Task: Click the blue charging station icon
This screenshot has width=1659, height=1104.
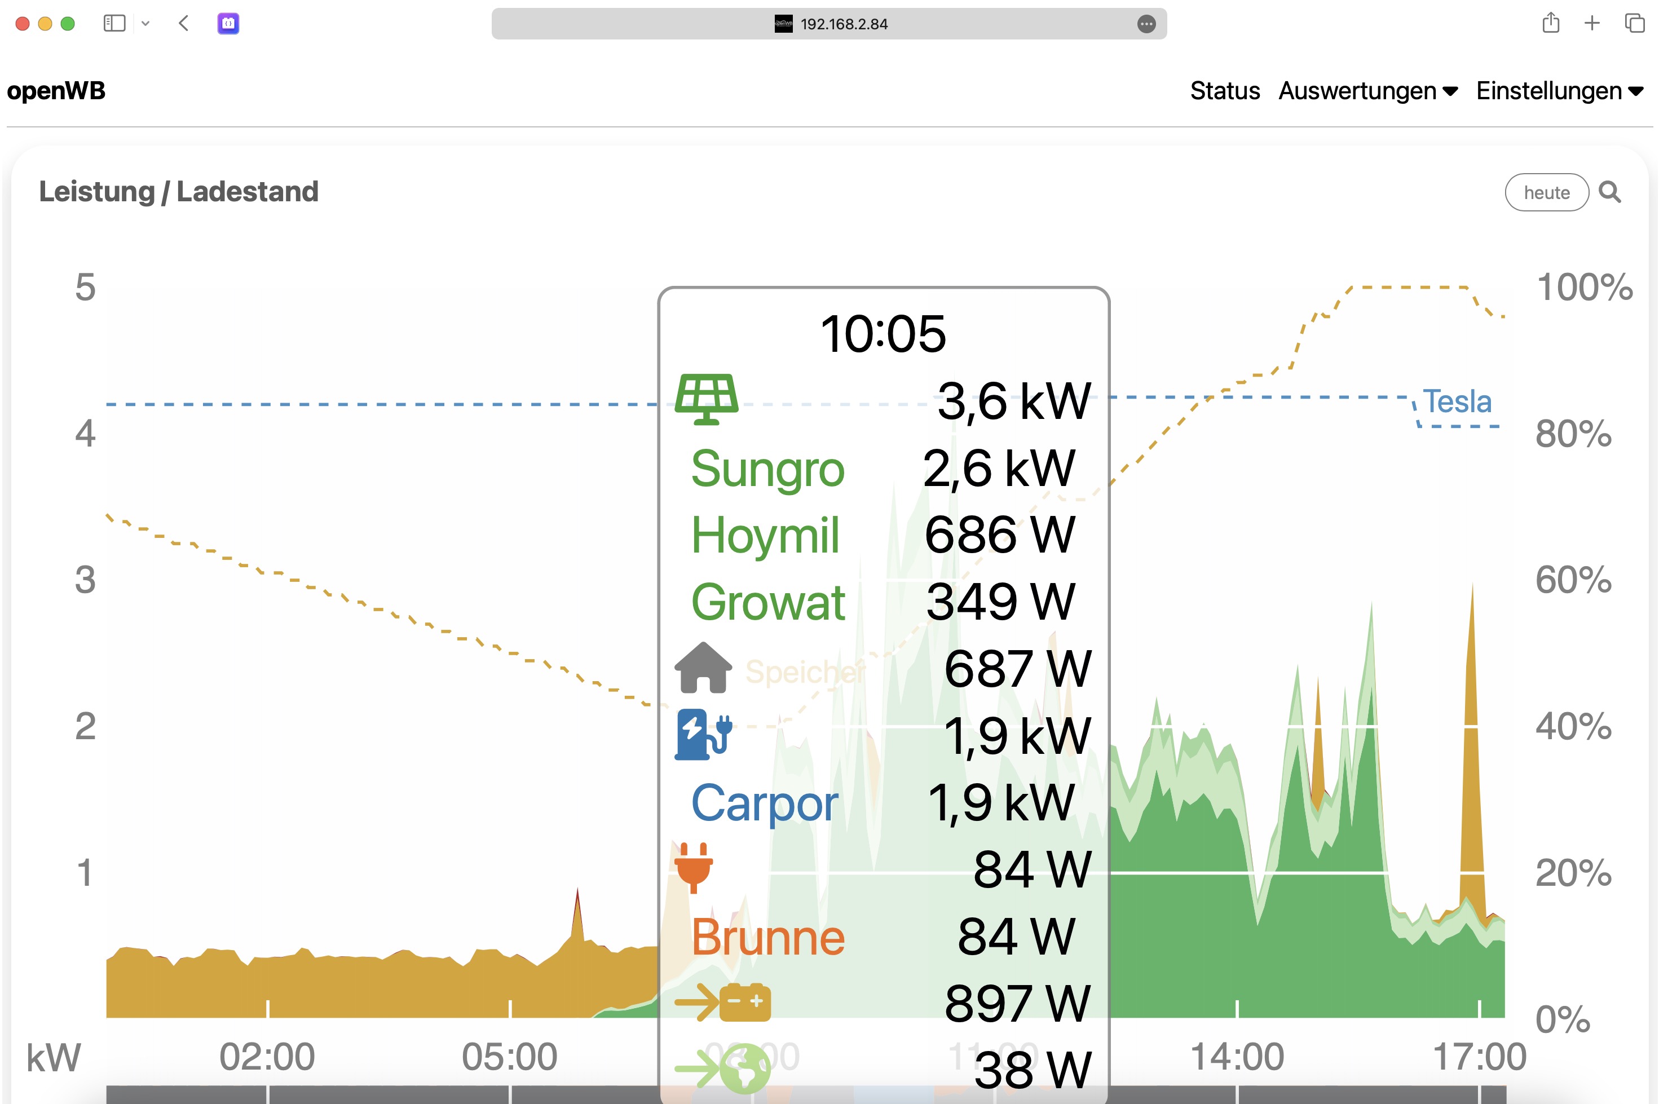Action: click(x=703, y=734)
